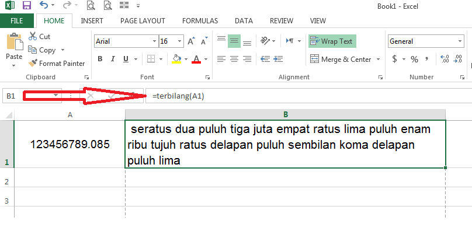Open the font color palette arrow
472x238 pixels.
(x=206, y=59)
